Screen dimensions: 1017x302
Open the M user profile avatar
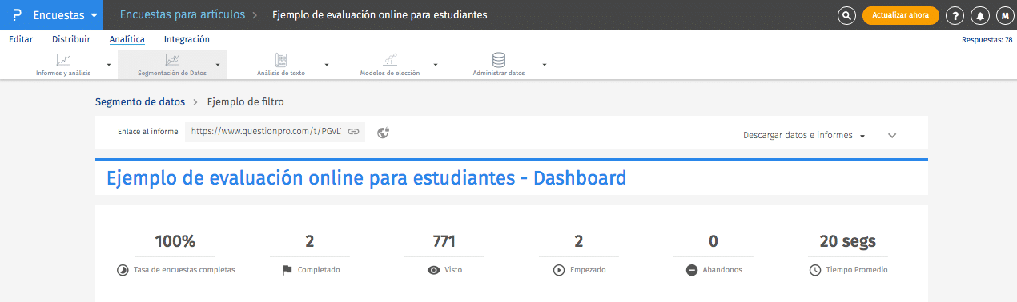coord(1004,15)
